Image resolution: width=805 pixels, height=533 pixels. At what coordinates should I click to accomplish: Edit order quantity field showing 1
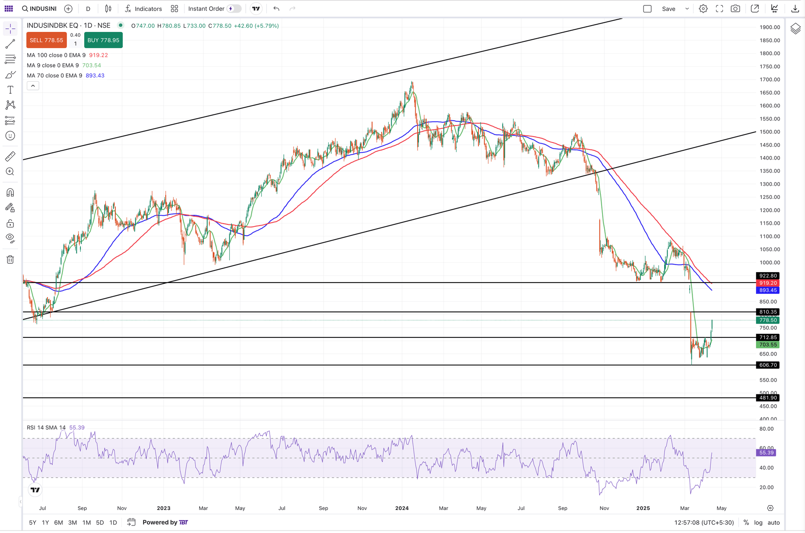[75, 44]
